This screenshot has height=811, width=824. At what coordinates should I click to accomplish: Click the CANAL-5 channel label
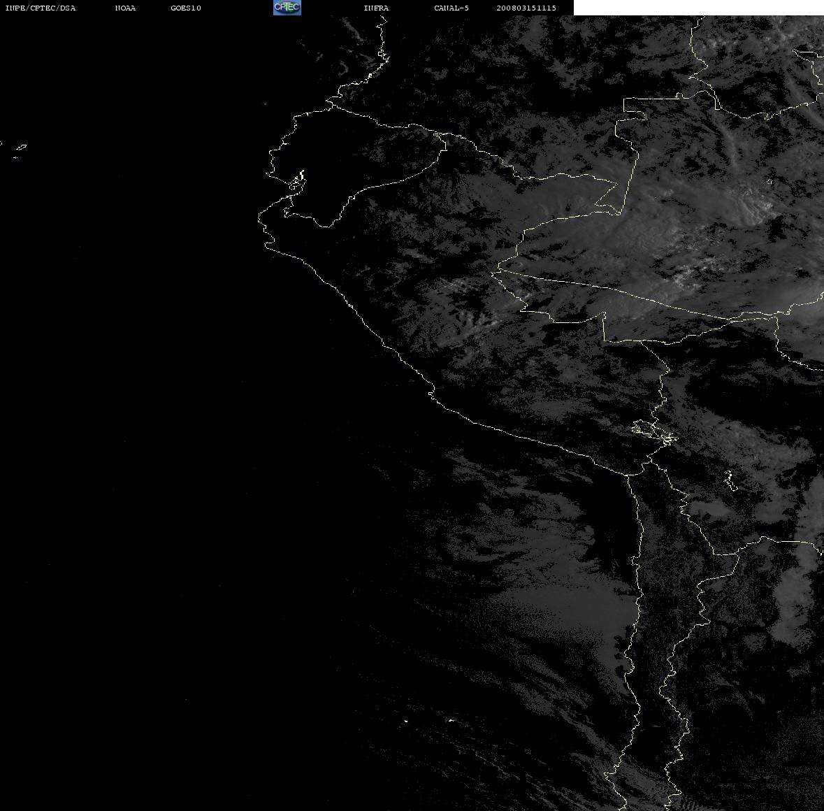(x=451, y=8)
